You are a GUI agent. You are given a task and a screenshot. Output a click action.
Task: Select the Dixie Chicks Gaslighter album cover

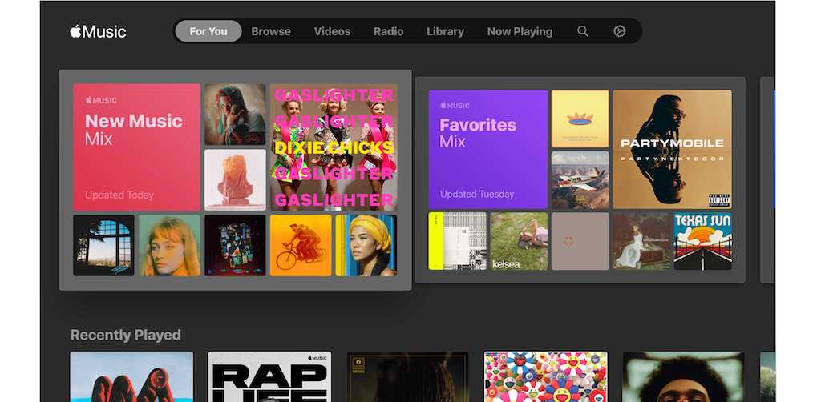pos(334,147)
